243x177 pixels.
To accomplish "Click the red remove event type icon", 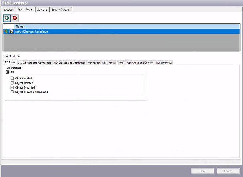I will [x=15, y=18].
